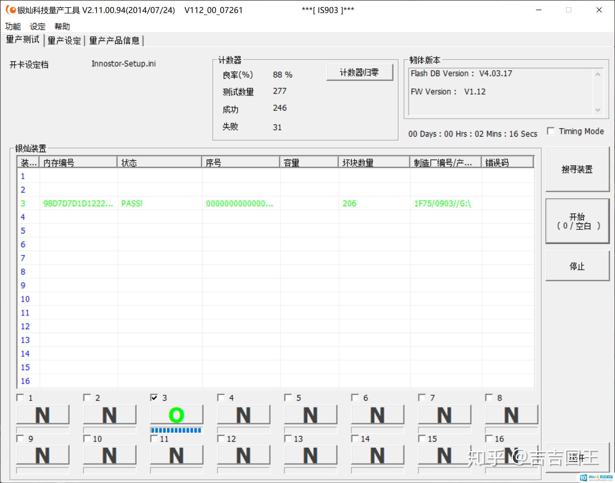The height and width of the screenshot is (483, 615).
Task: Click the port 8 status N button
Action: tap(512, 415)
